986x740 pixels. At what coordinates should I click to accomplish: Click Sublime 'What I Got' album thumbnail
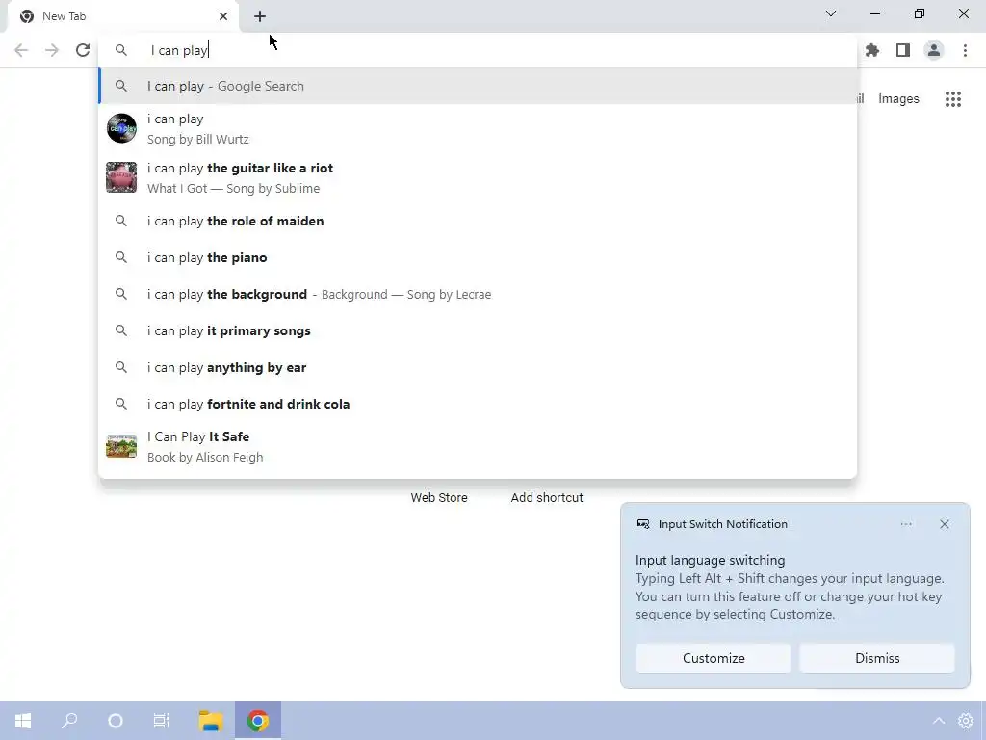(121, 177)
